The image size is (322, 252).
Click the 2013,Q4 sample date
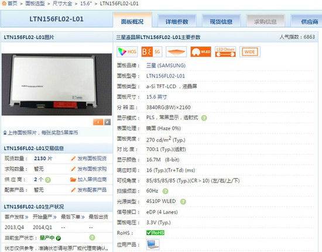pos(14,227)
